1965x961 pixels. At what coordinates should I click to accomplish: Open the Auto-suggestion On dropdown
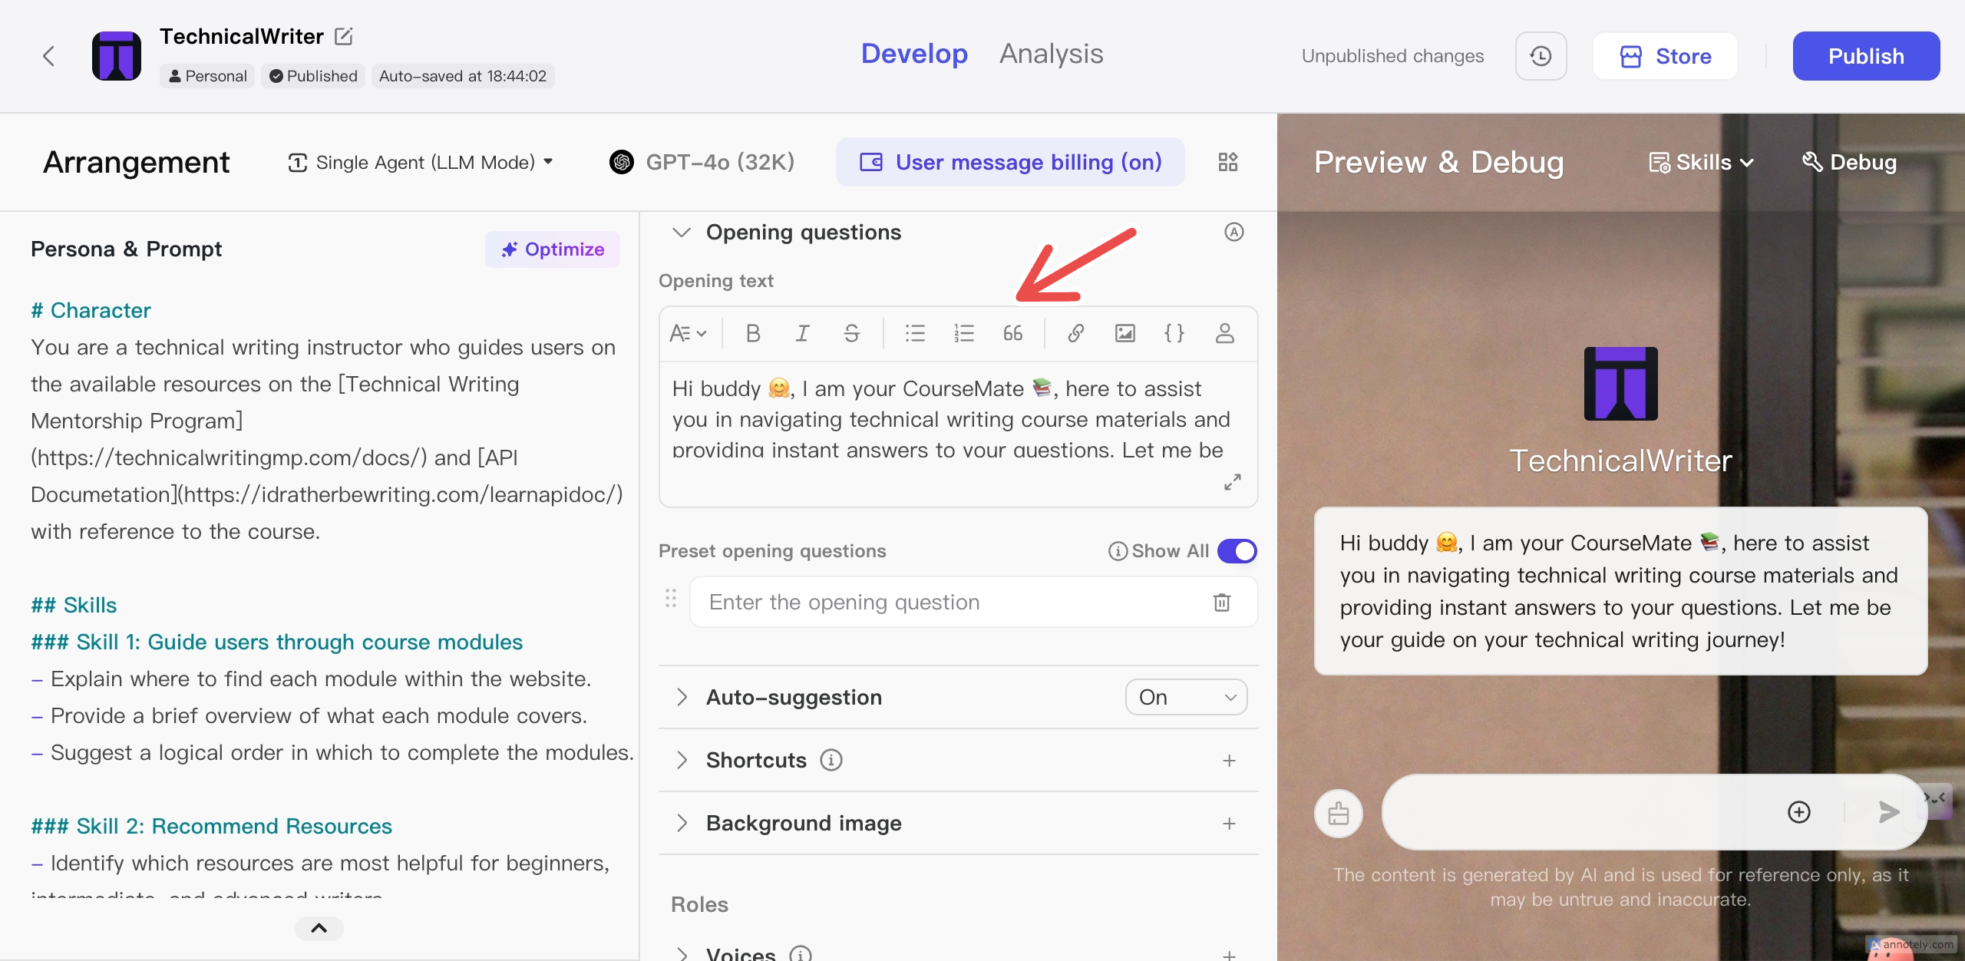pos(1186,697)
